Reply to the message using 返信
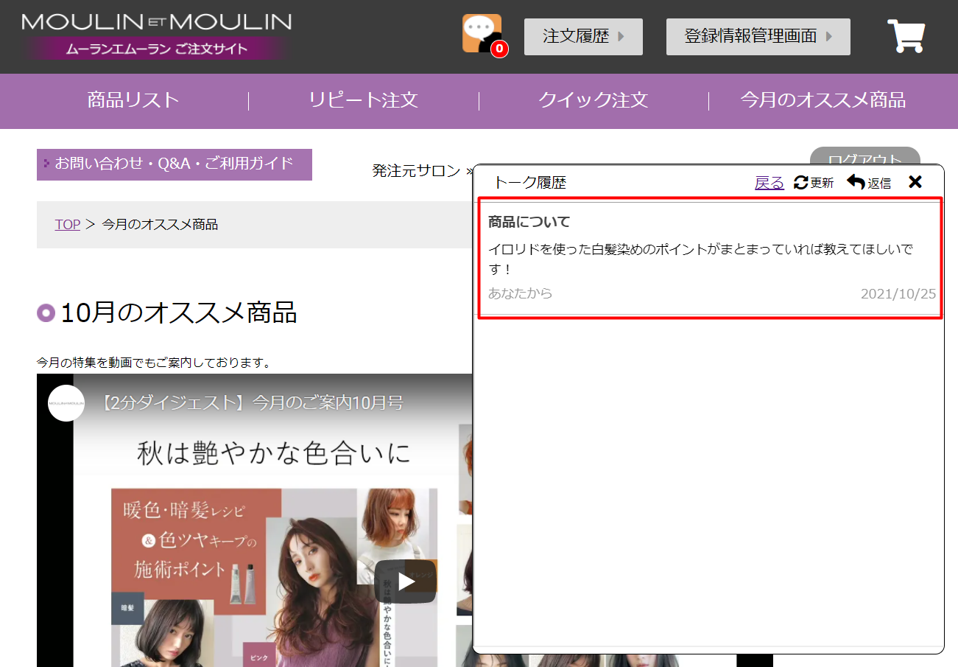Image resolution: width=958 pixels, height=667 pixels. point(869,183)
